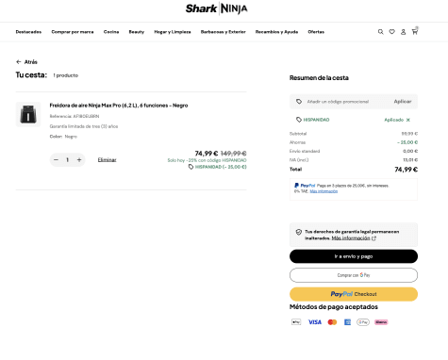Click Ir a envío y pago button
The width and height of the screenshot is (448, 360).
354,256
